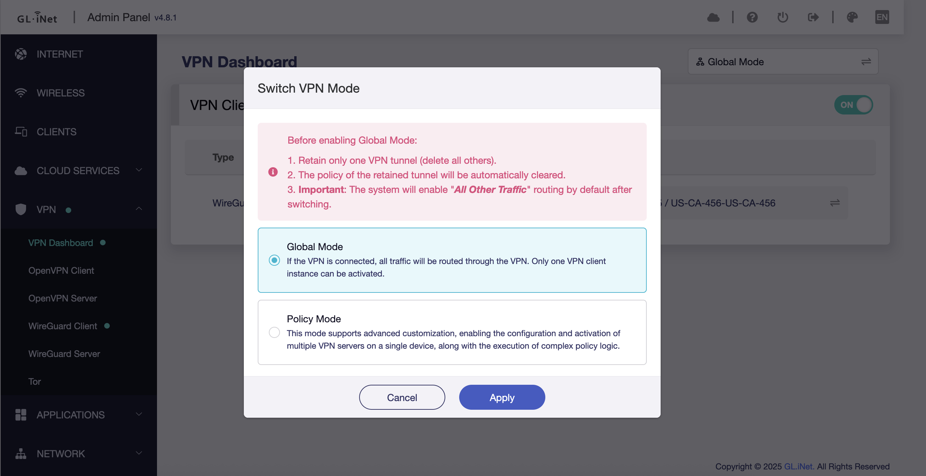Open the help question mark icon
Screen dimensions: 926x476
point(752,17)
